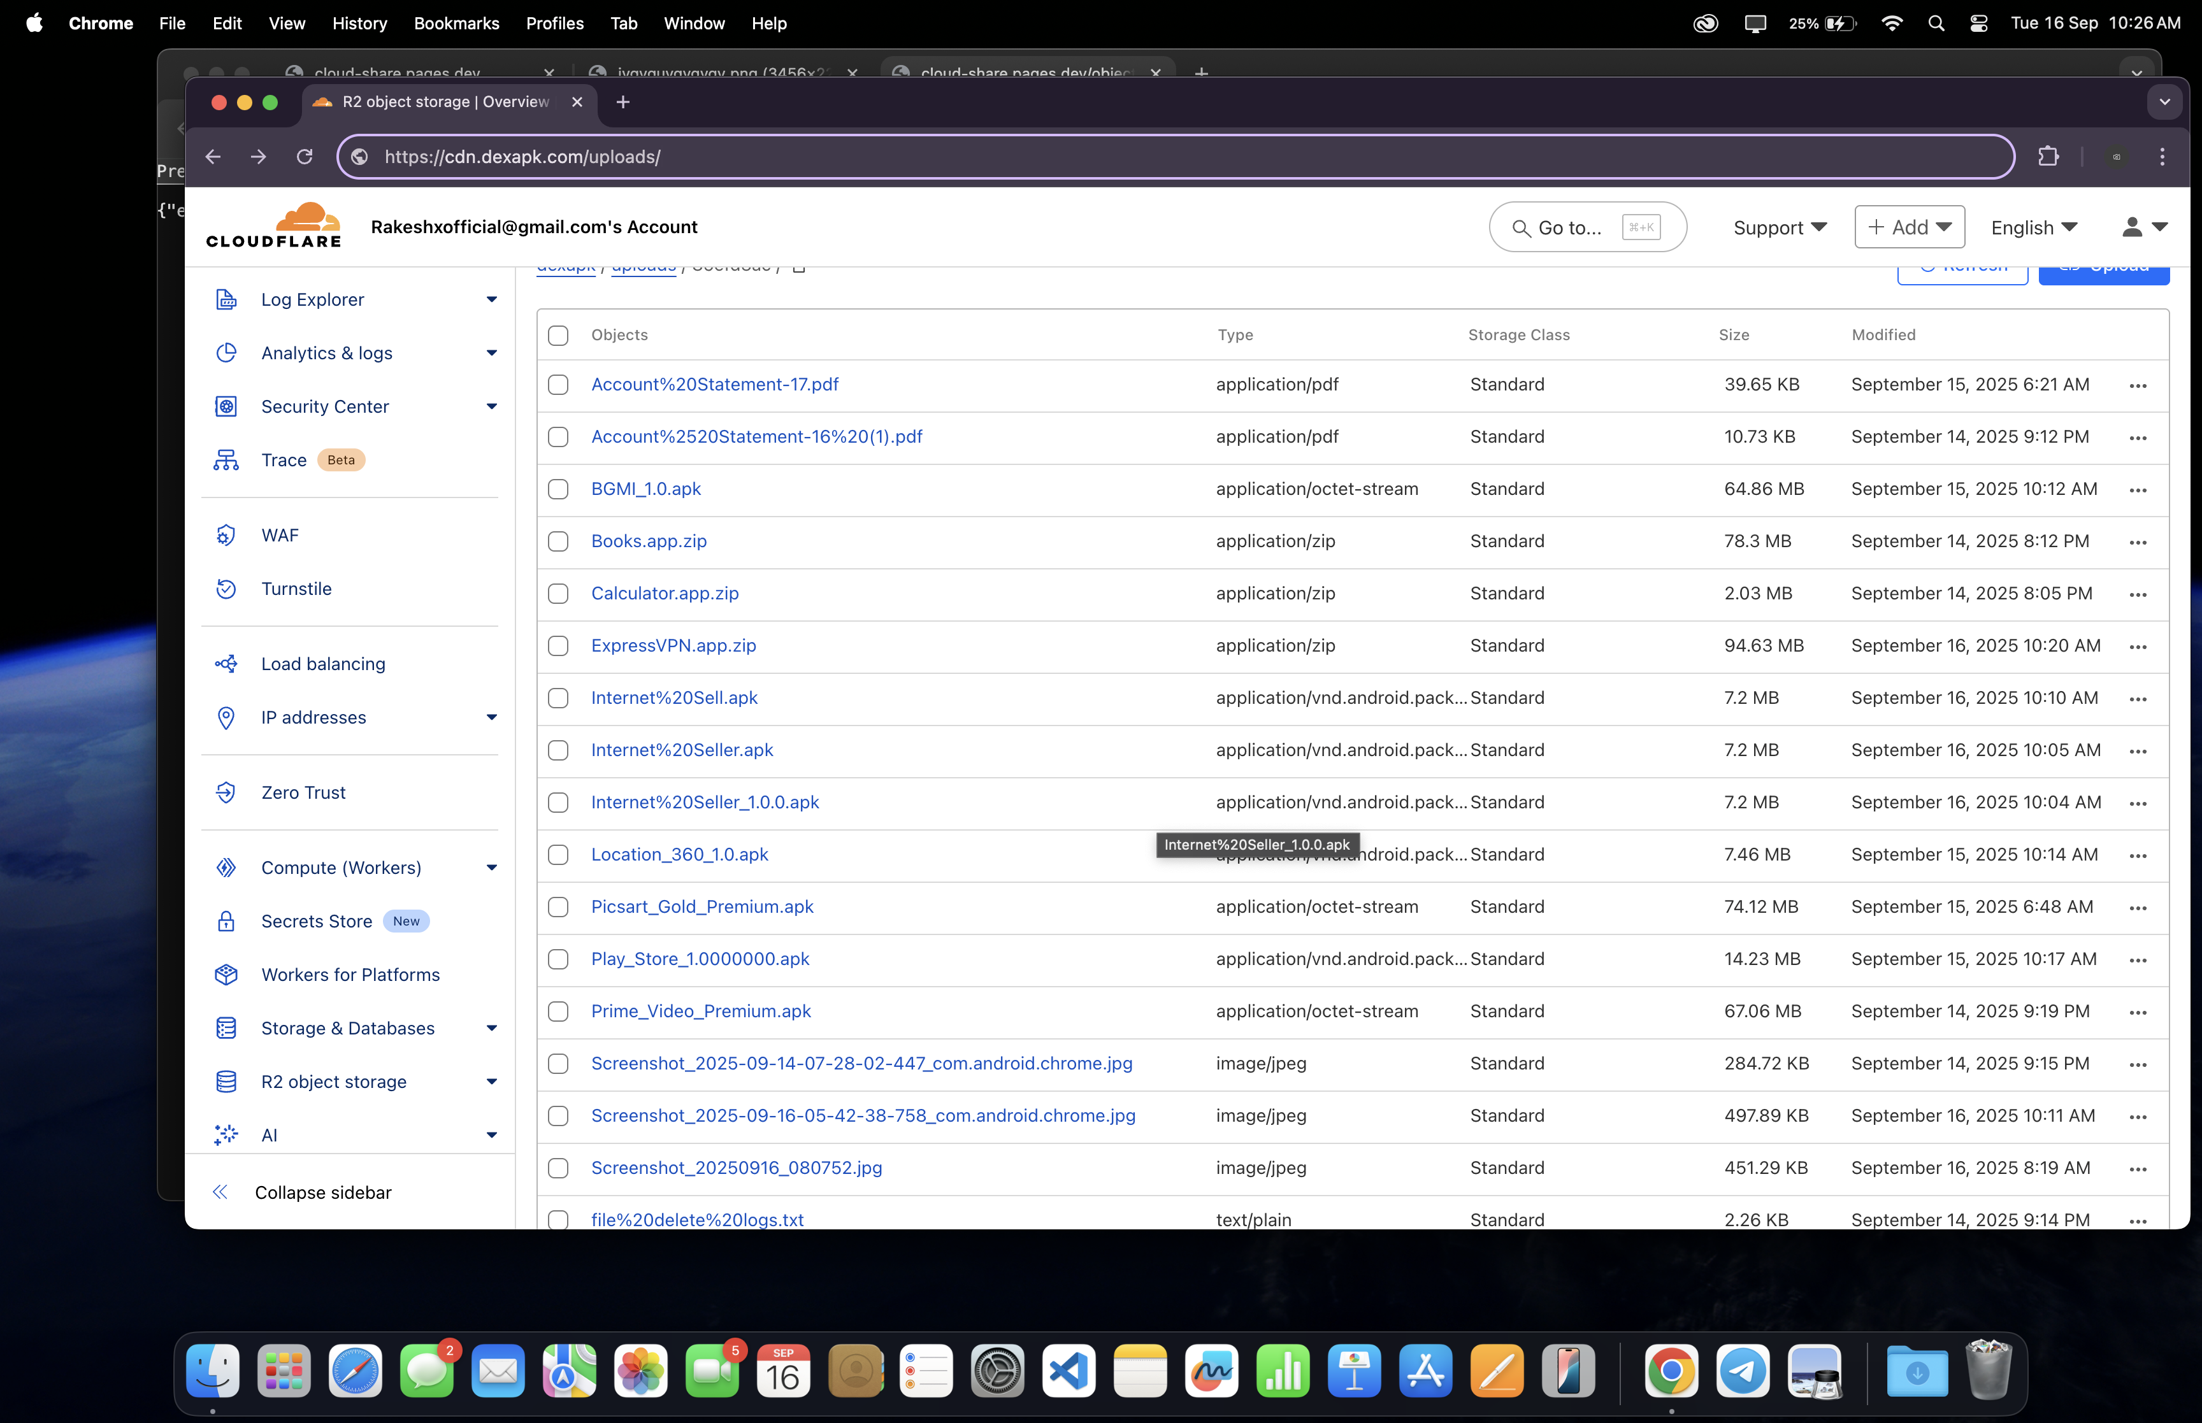Reload the page with the refresh icon
The image size is (2202, 1423).
(x=304, y=156)
